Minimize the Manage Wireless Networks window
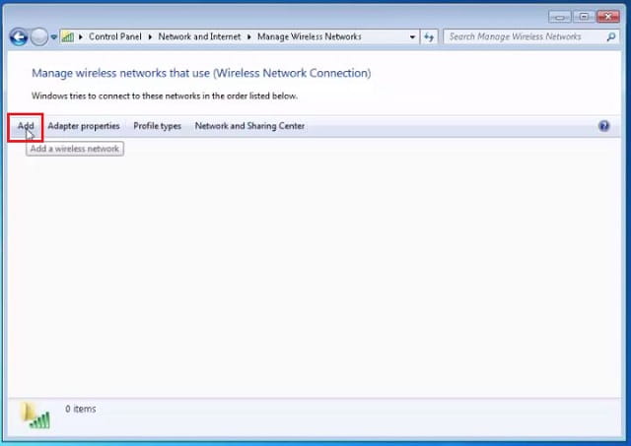The height and width of the screenshot is (446, 631). click(x=560, y=17)
